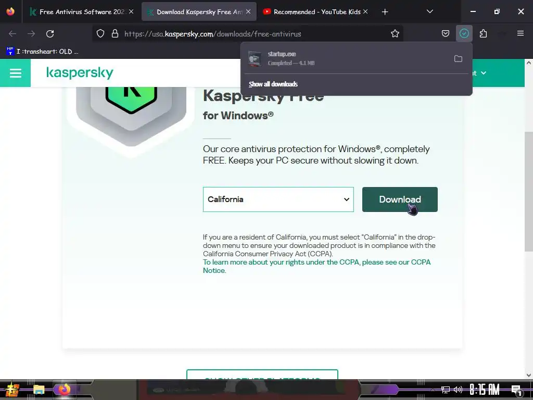Show hidden tray icons chevron
Image resolution: width=533 pixels, height=400 pixels.
(x=433, y=390)
